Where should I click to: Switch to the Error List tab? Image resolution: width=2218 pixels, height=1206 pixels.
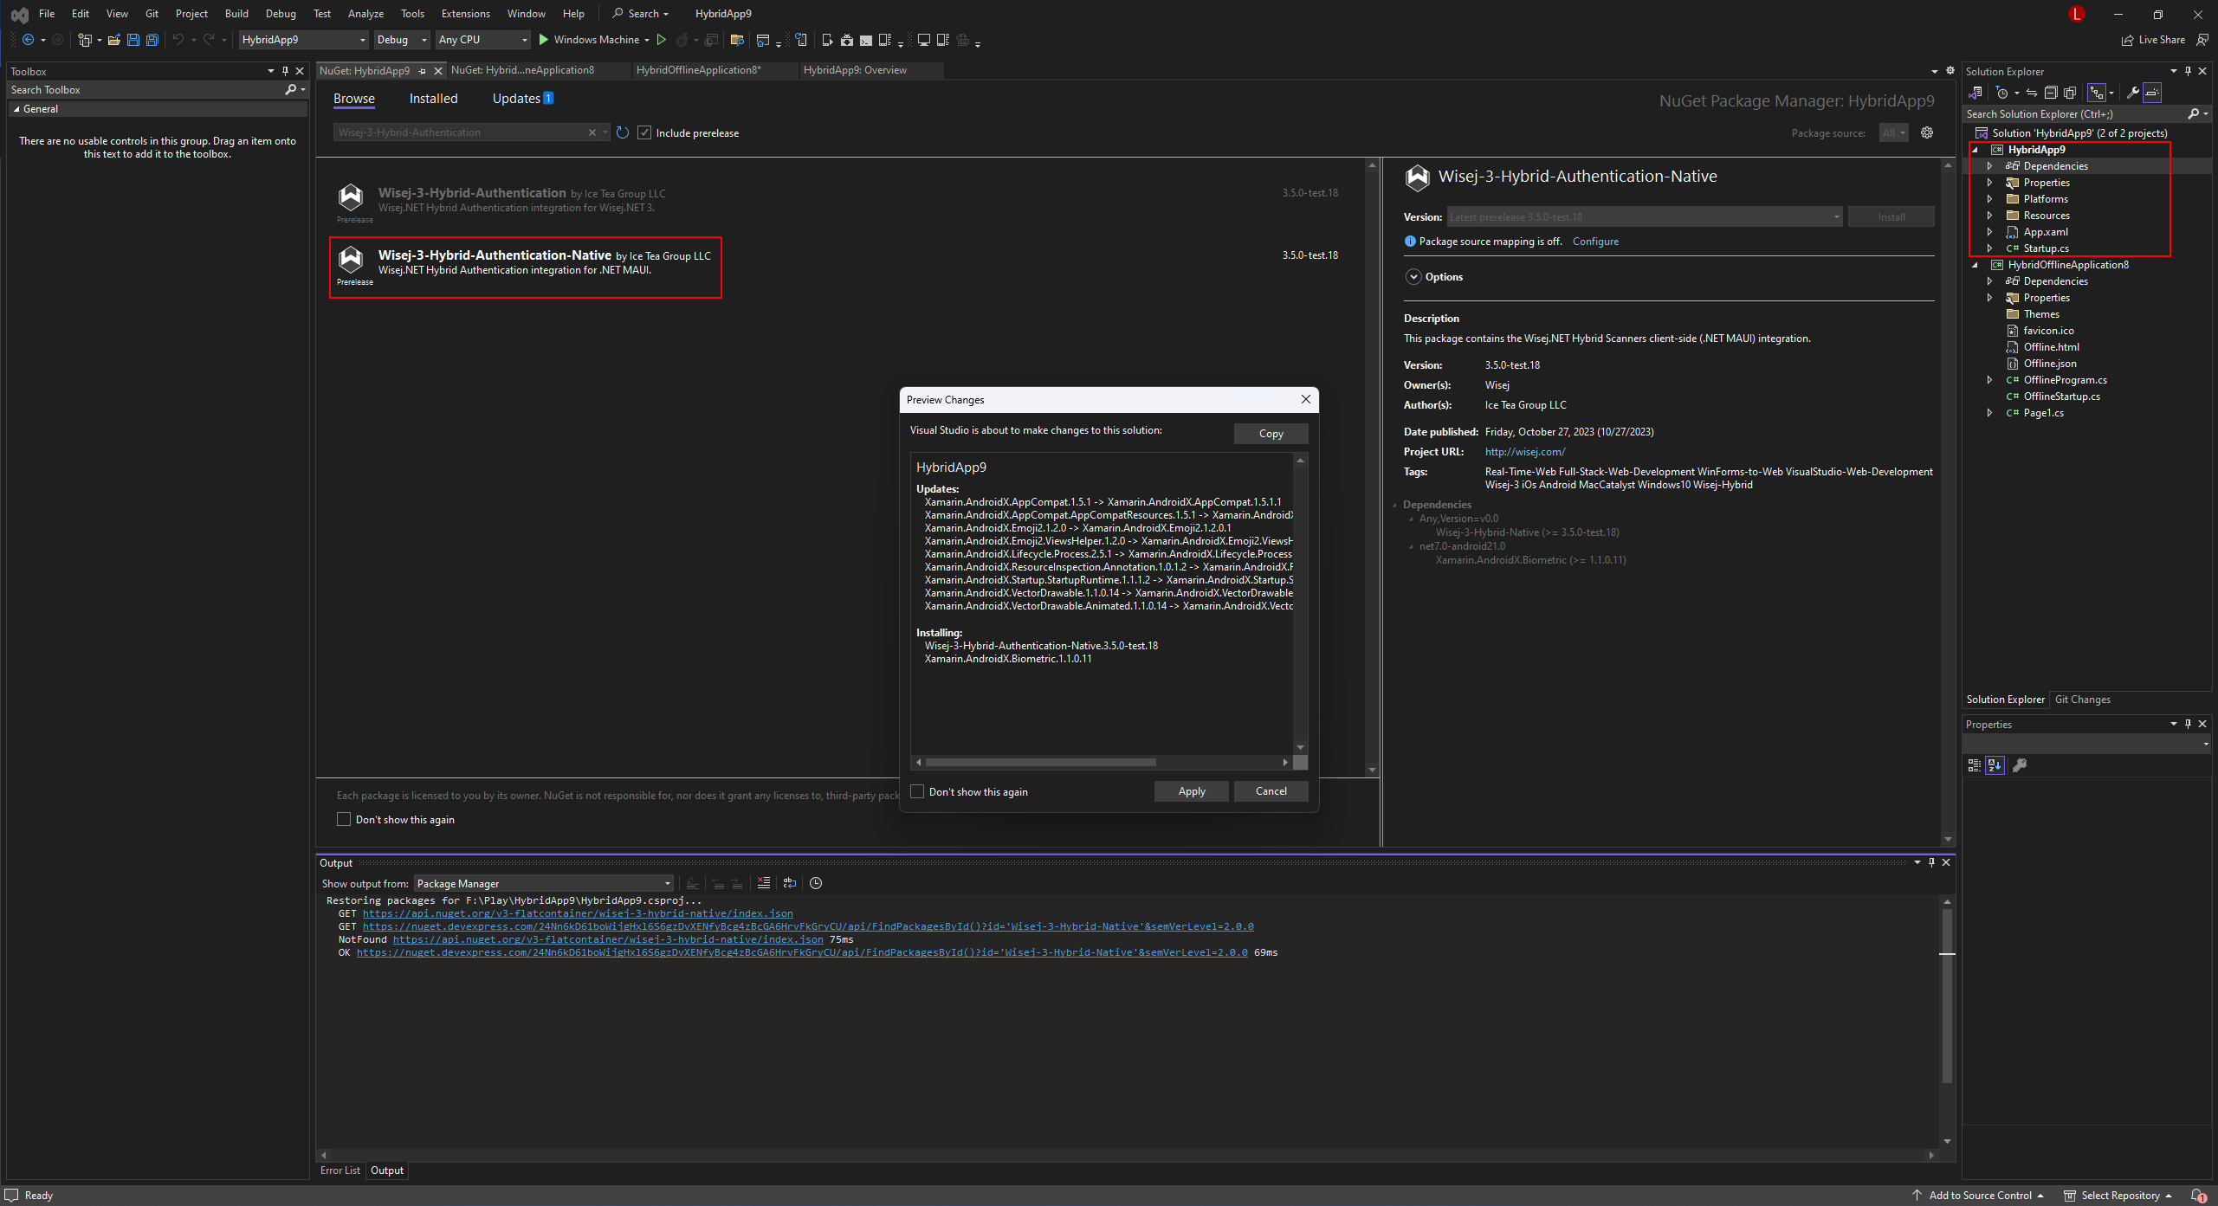(x=340, y=1171)
